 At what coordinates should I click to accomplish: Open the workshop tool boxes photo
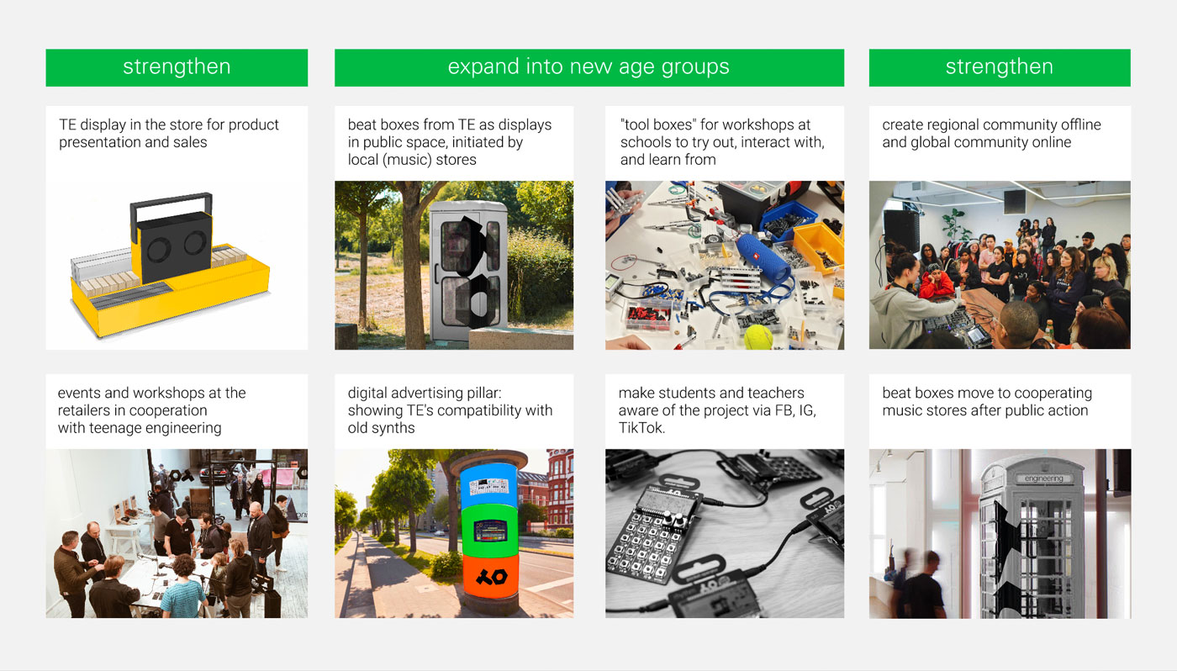(x=725, y=266)
